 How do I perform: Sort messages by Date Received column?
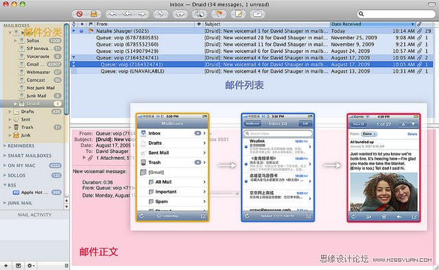372,24
